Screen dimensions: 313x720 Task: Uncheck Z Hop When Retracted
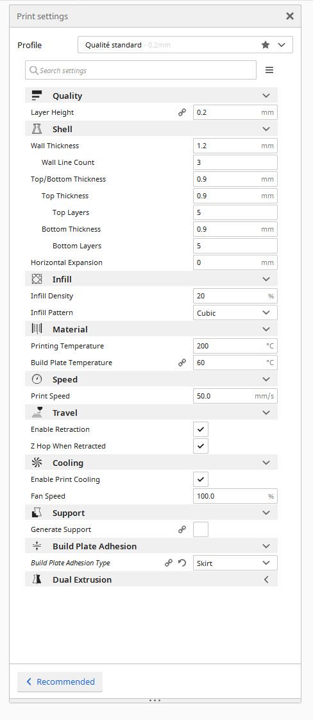201,446
